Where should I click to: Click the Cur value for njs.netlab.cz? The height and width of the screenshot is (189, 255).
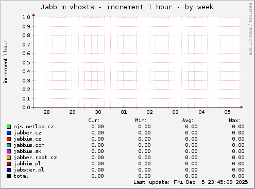coord(97,127)
